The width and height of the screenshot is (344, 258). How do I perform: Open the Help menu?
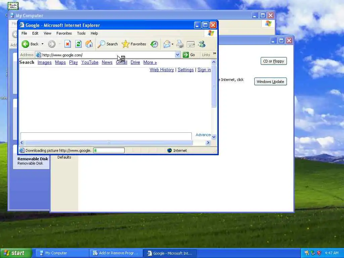(94, 33)
